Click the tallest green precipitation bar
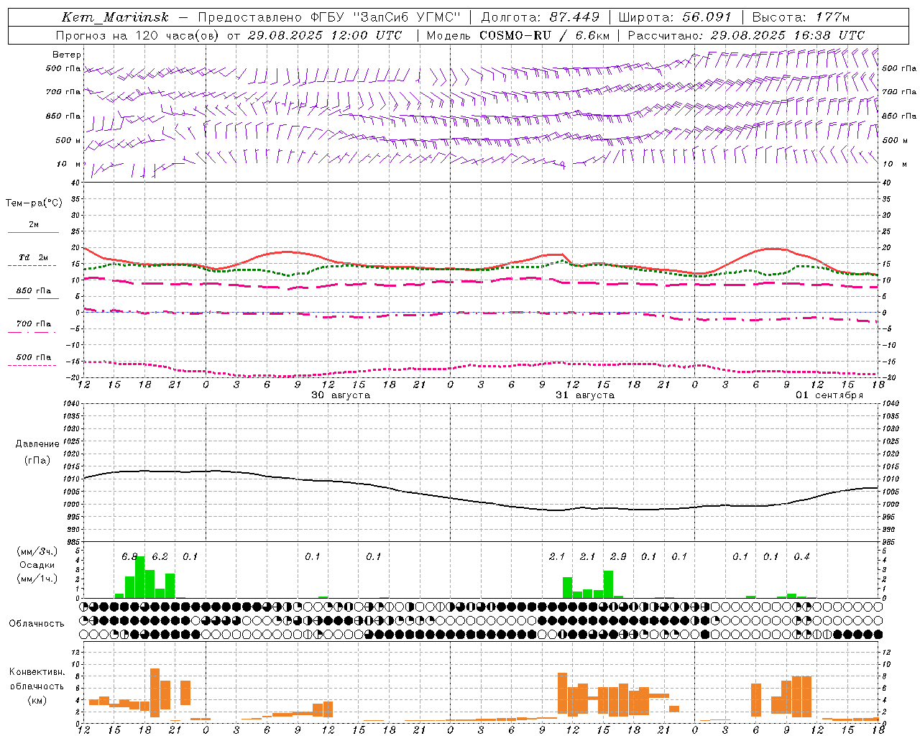Viewport: 920px width, 736px height. pos(140,577)
